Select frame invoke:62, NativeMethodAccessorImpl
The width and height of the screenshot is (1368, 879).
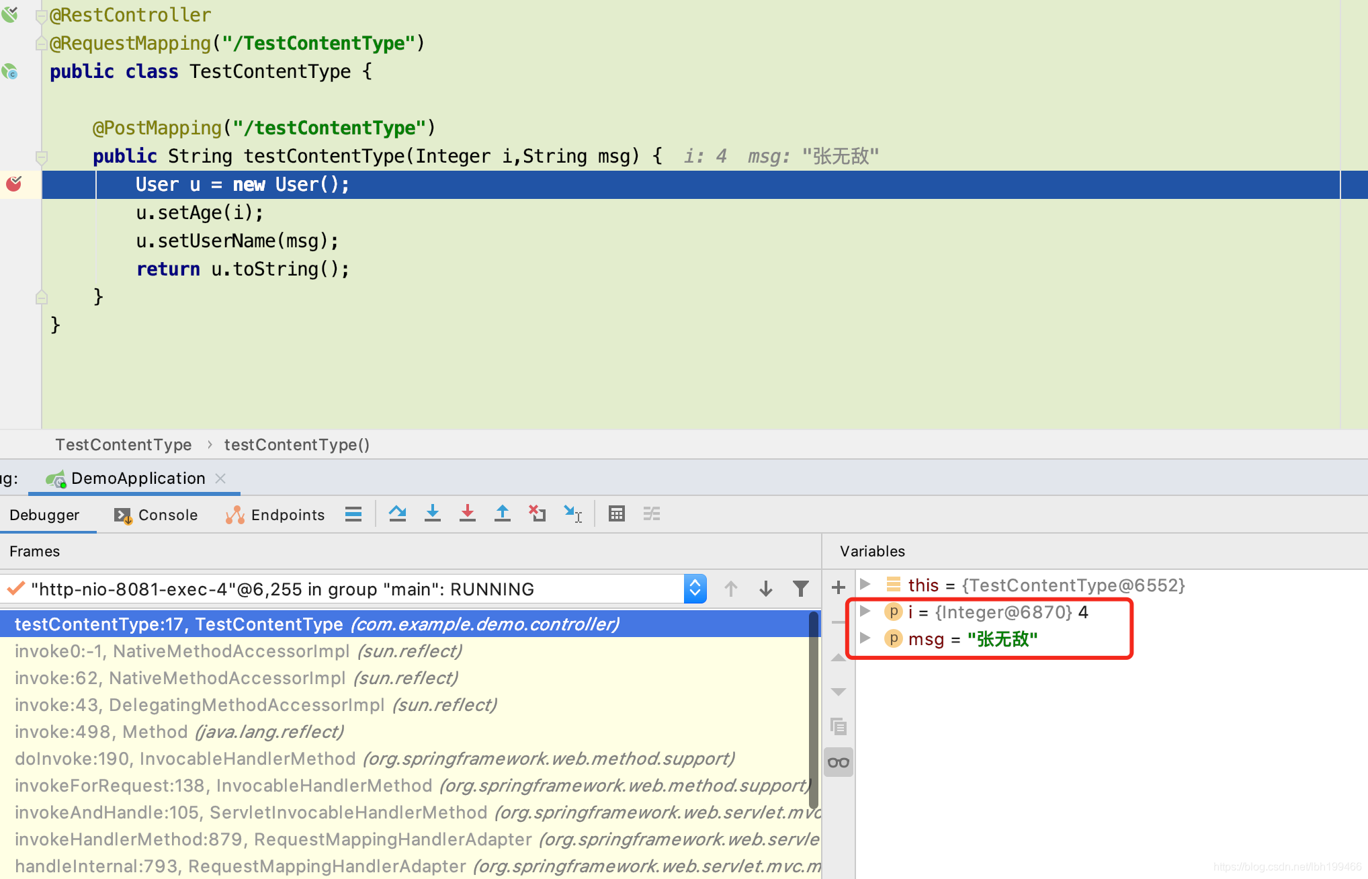404,678
